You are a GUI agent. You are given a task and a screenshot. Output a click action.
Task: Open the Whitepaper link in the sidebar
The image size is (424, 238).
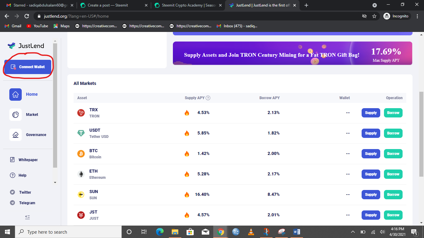coord(24,160)
